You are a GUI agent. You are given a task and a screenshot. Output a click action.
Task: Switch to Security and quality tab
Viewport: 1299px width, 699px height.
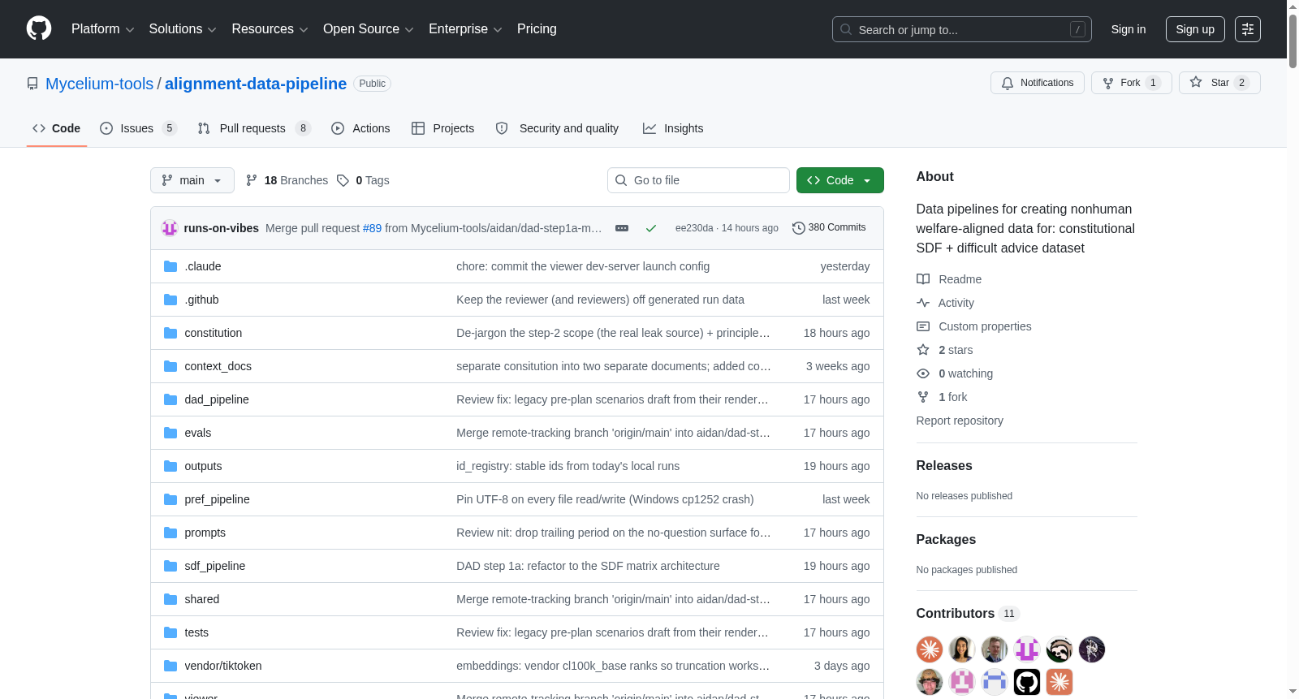[x=557, y=128]
